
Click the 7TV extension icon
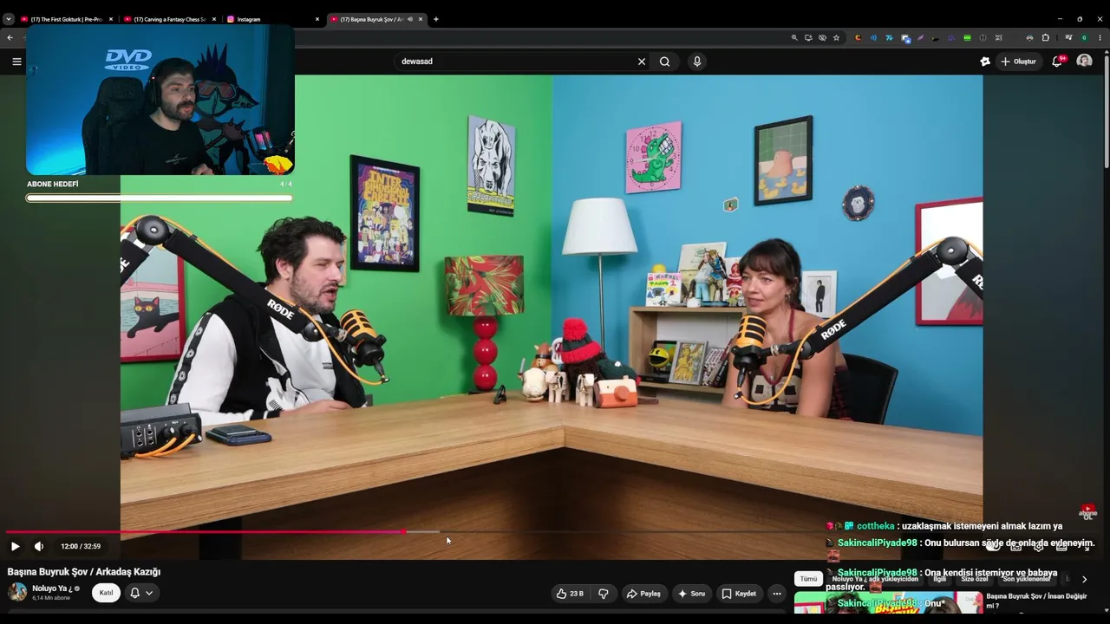click(x=889, y=38)
